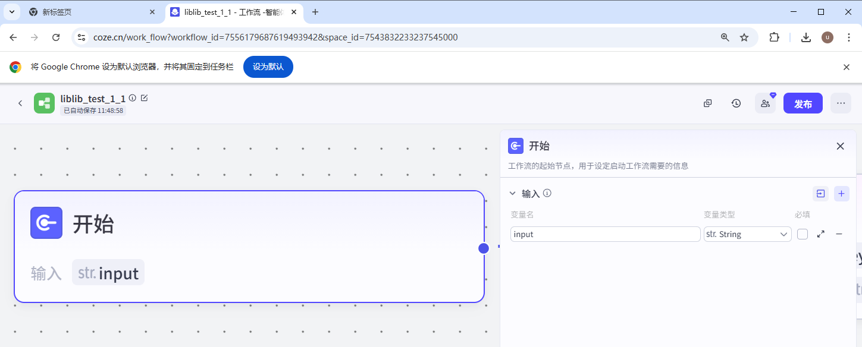Open a new browser tab

coord(315,12)
